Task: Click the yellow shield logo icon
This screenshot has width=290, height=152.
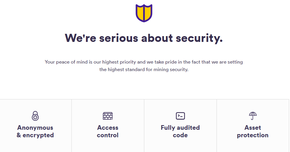Action: (144, 13)
